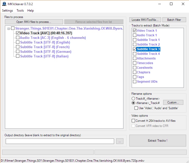Select the Stranger.Things.S01E01 file name text
This screenshot has width=189, height=163.
(x=69, y=29)
